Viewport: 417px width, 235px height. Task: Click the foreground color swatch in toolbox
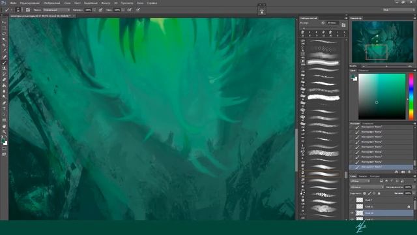[x=3, y=141]
